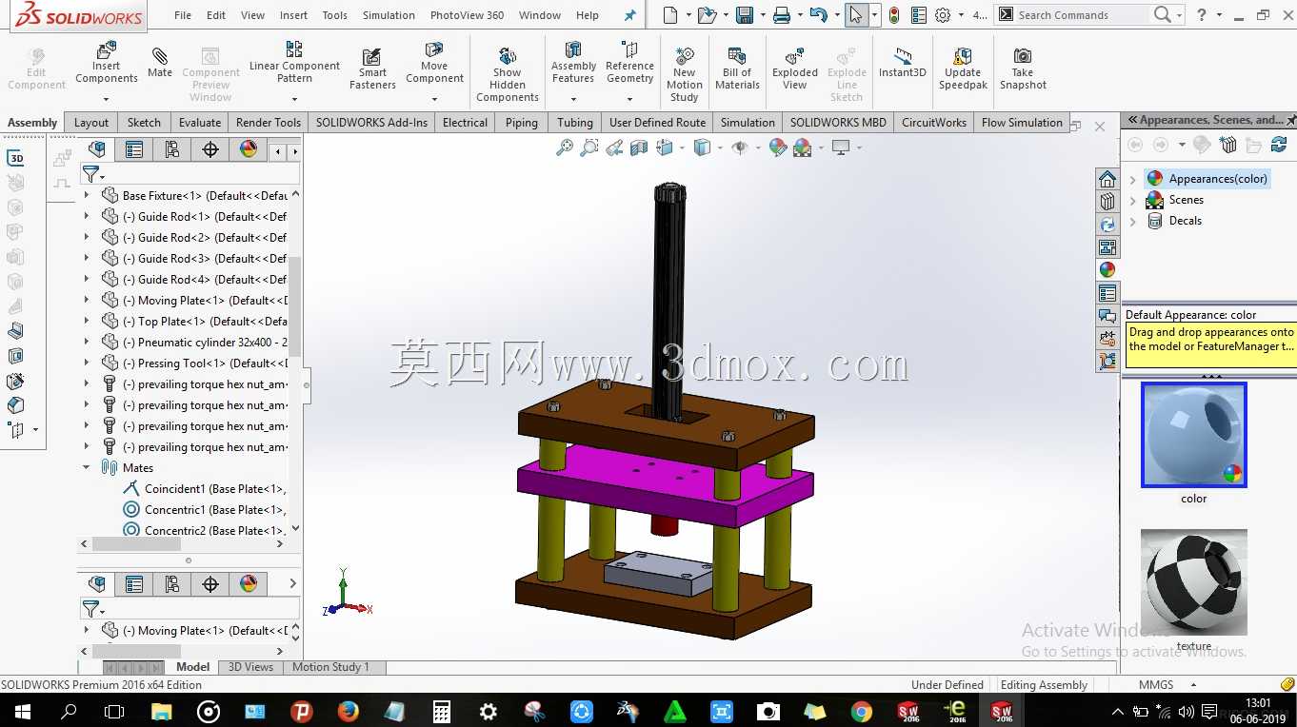1297x727 pixels.
Task: Click Rebuild traffic light icon
Action: tap(894, 15)
